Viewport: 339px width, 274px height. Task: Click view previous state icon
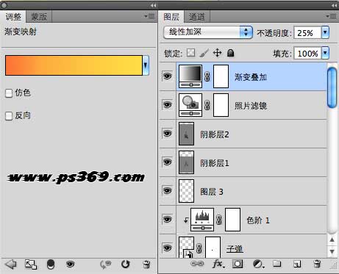click(105, 264)
